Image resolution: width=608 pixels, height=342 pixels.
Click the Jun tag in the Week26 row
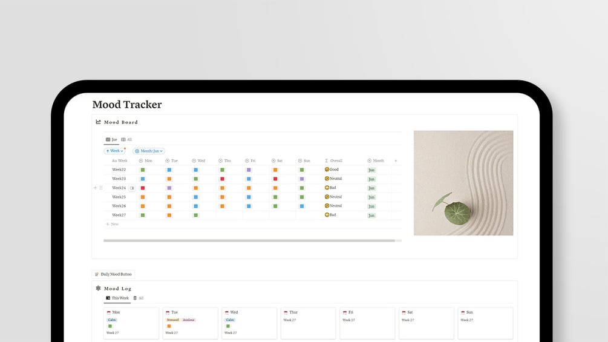371,206
